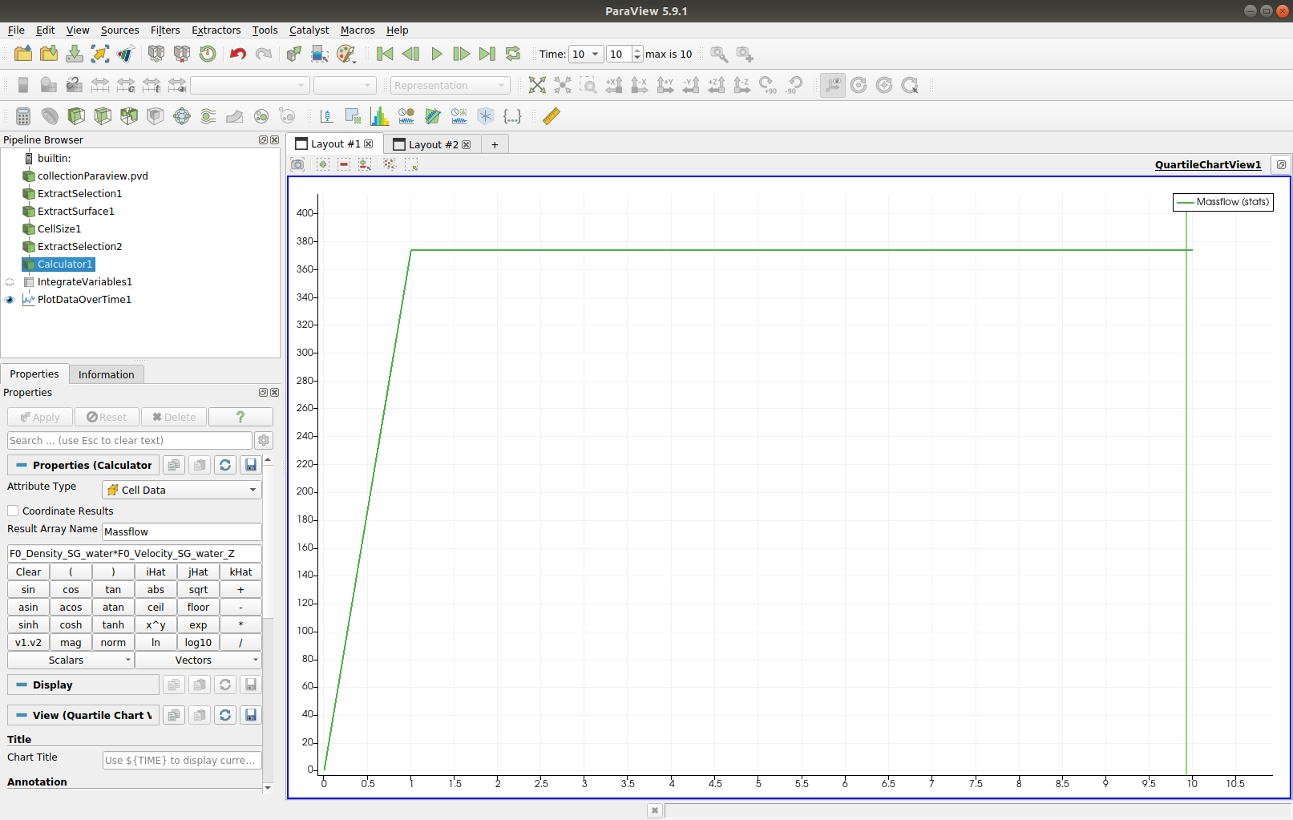Switch to the Layout #2 tab
The height and width of the screenshot is (820, 1293).
click(432, 144)
